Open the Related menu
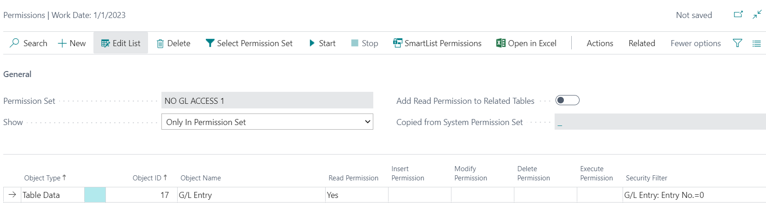This screenshot has width=766, height=203. 642,43
